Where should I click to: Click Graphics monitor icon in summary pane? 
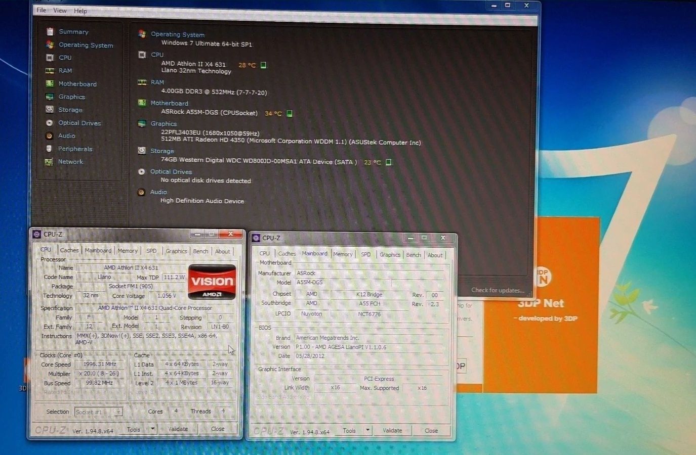[x=142, y=123]
